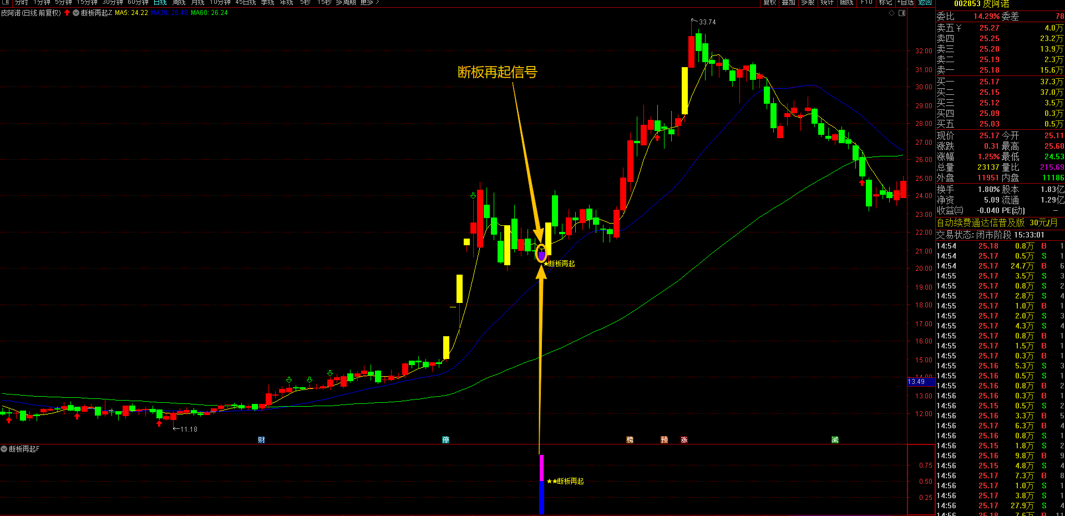The image size is (1065, 516).
Task: Expand the 断板再起F sub-chart dropdown
Action: 4,448
